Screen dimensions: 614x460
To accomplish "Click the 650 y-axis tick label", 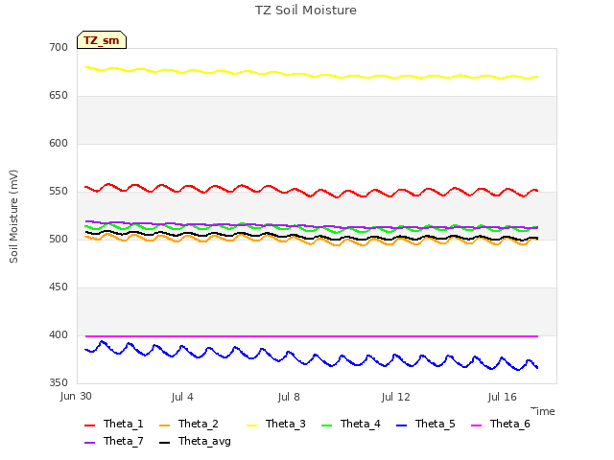I will click(59, 96).
